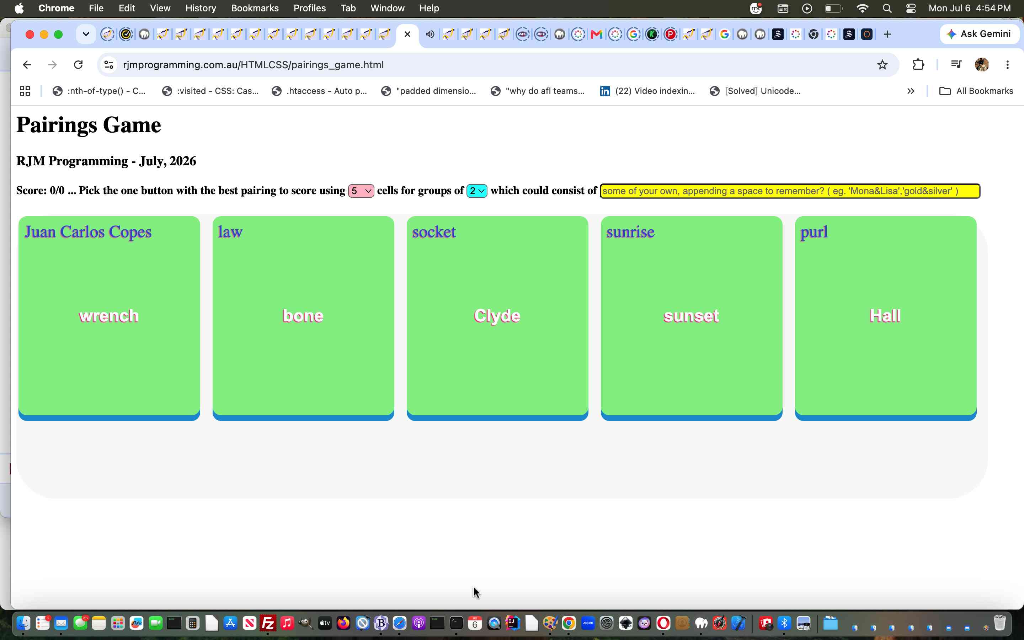Bookmark this page with the star icon
Viewport: 1024px width, 640px height.
pos(882,65)
